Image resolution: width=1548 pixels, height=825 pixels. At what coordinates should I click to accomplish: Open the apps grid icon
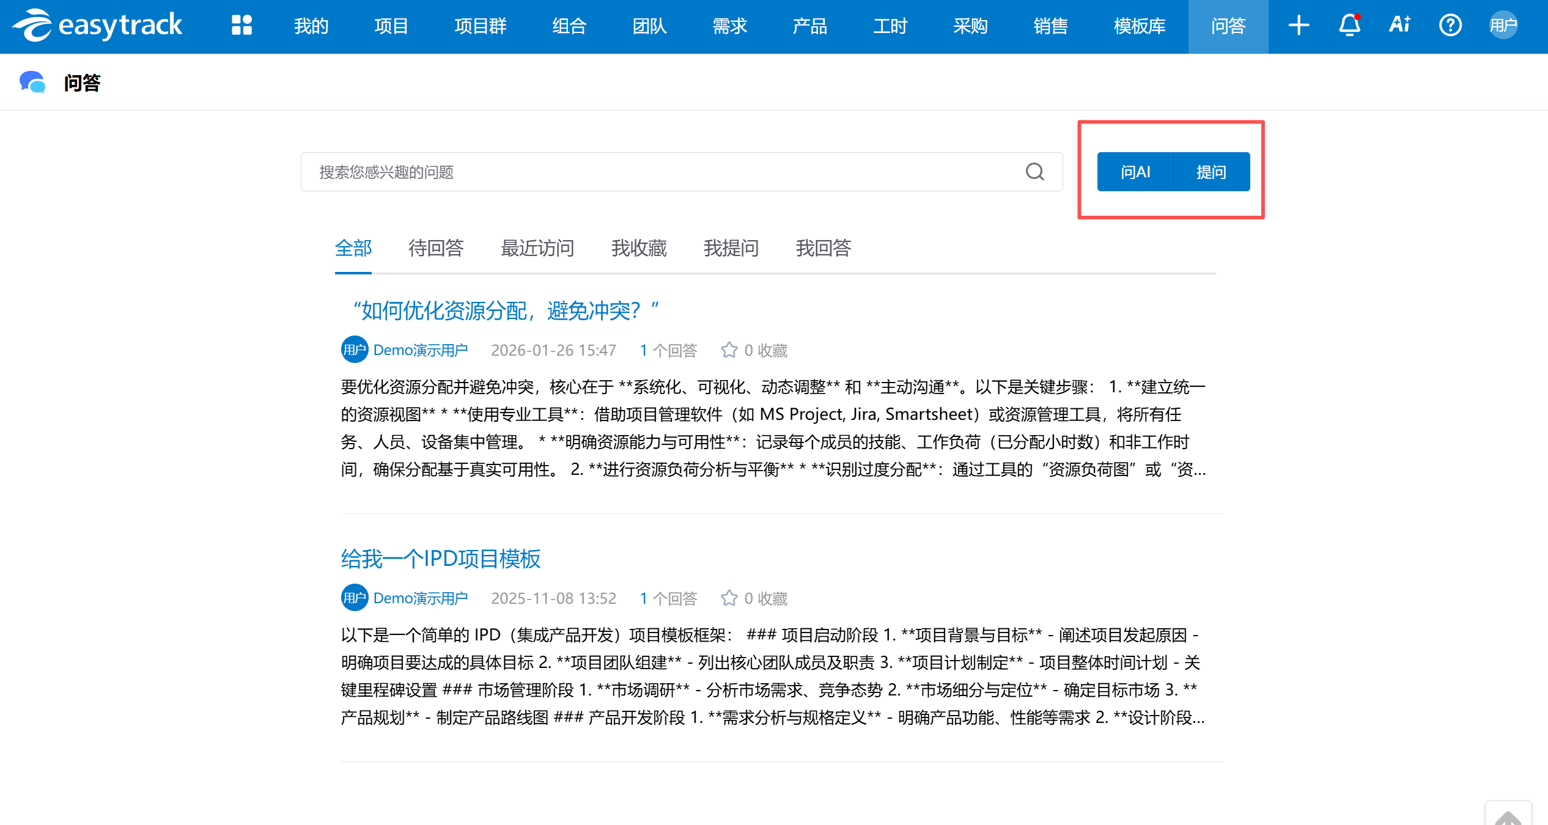pos(241,26)
